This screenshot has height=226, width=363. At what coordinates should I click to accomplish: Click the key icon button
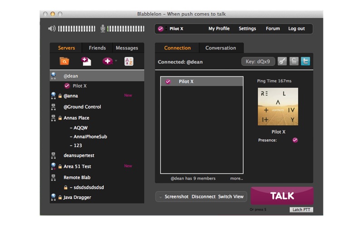tap(282, 61)
